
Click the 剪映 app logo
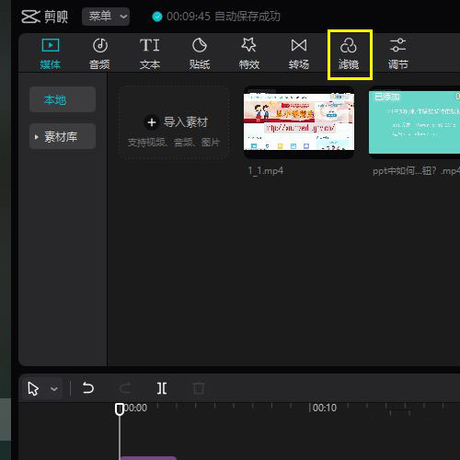click(x=45, y=17)
